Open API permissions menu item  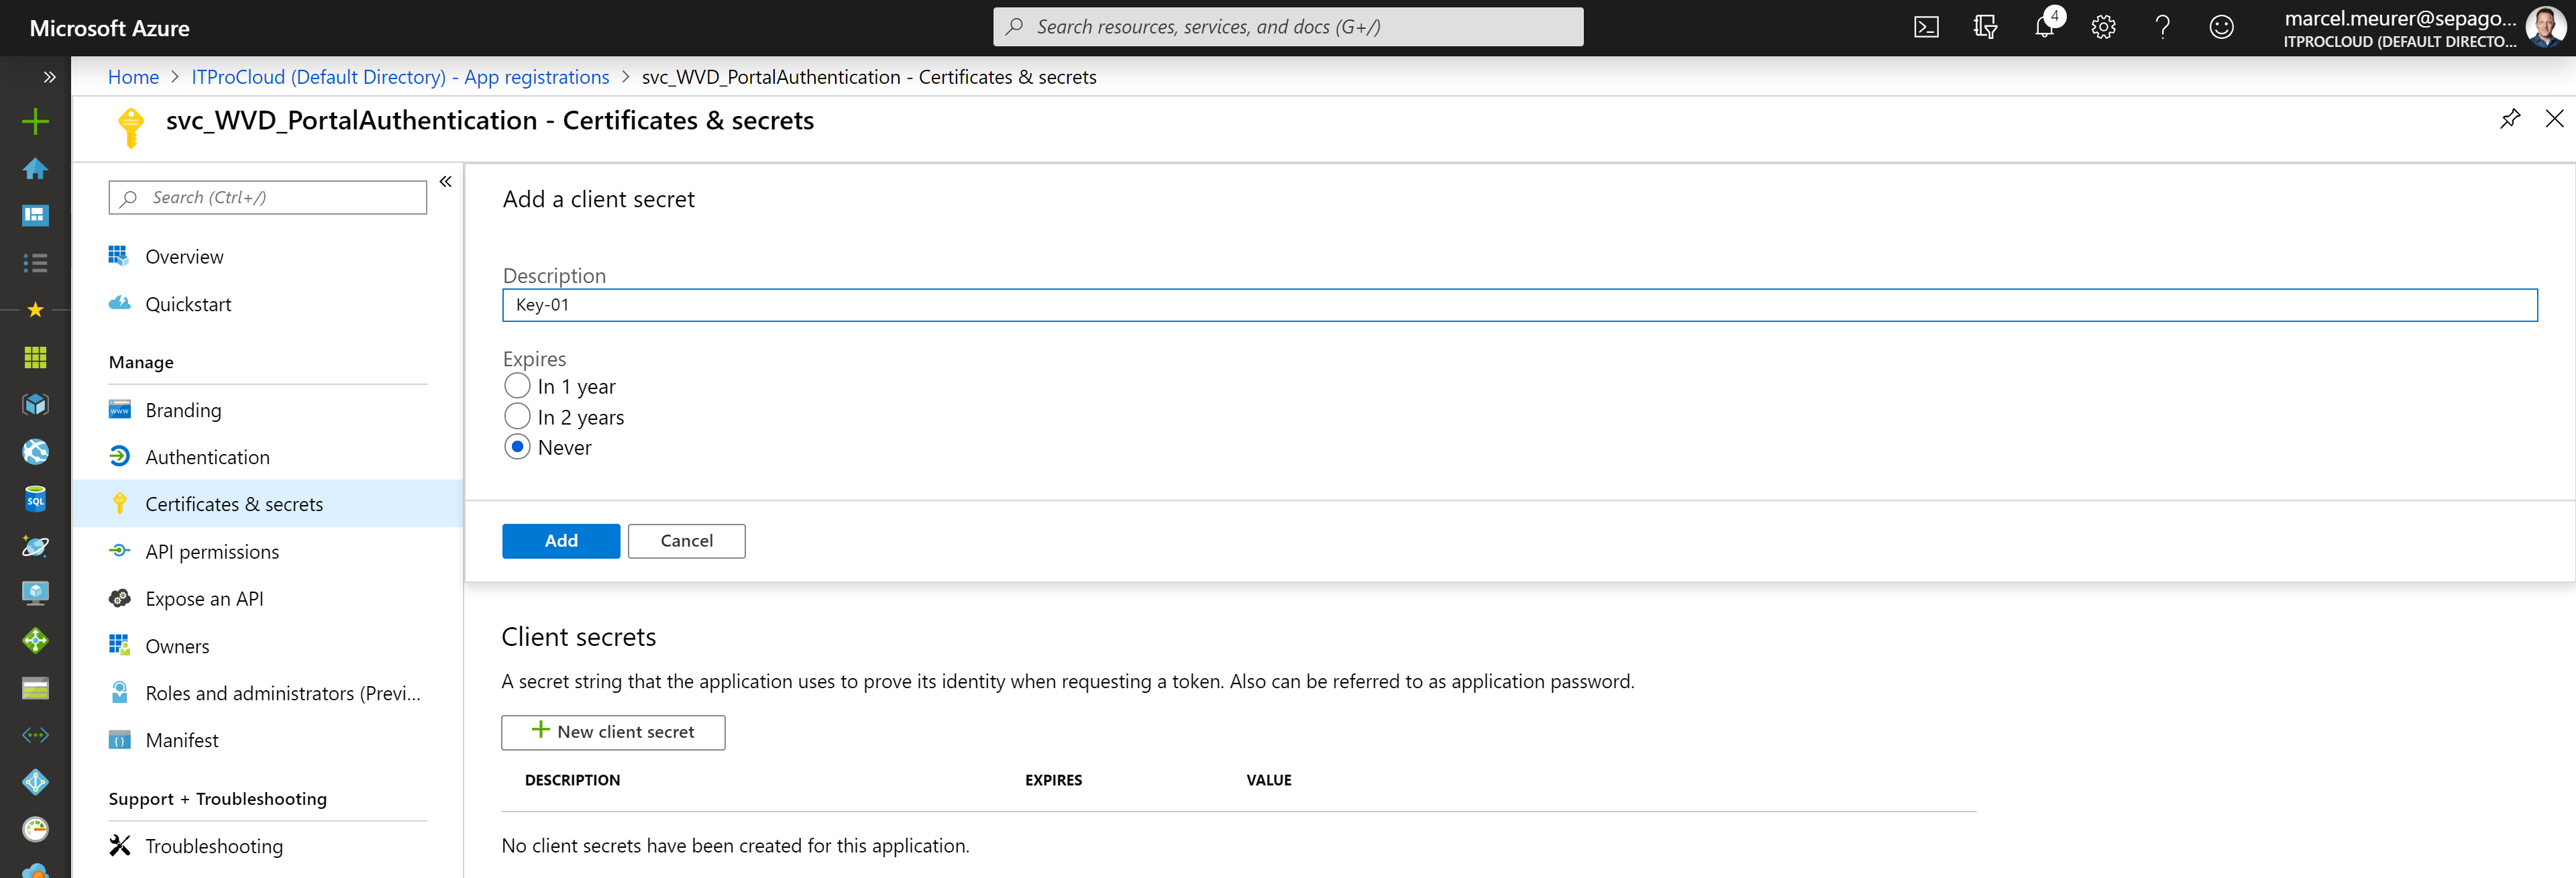(212, 552)
